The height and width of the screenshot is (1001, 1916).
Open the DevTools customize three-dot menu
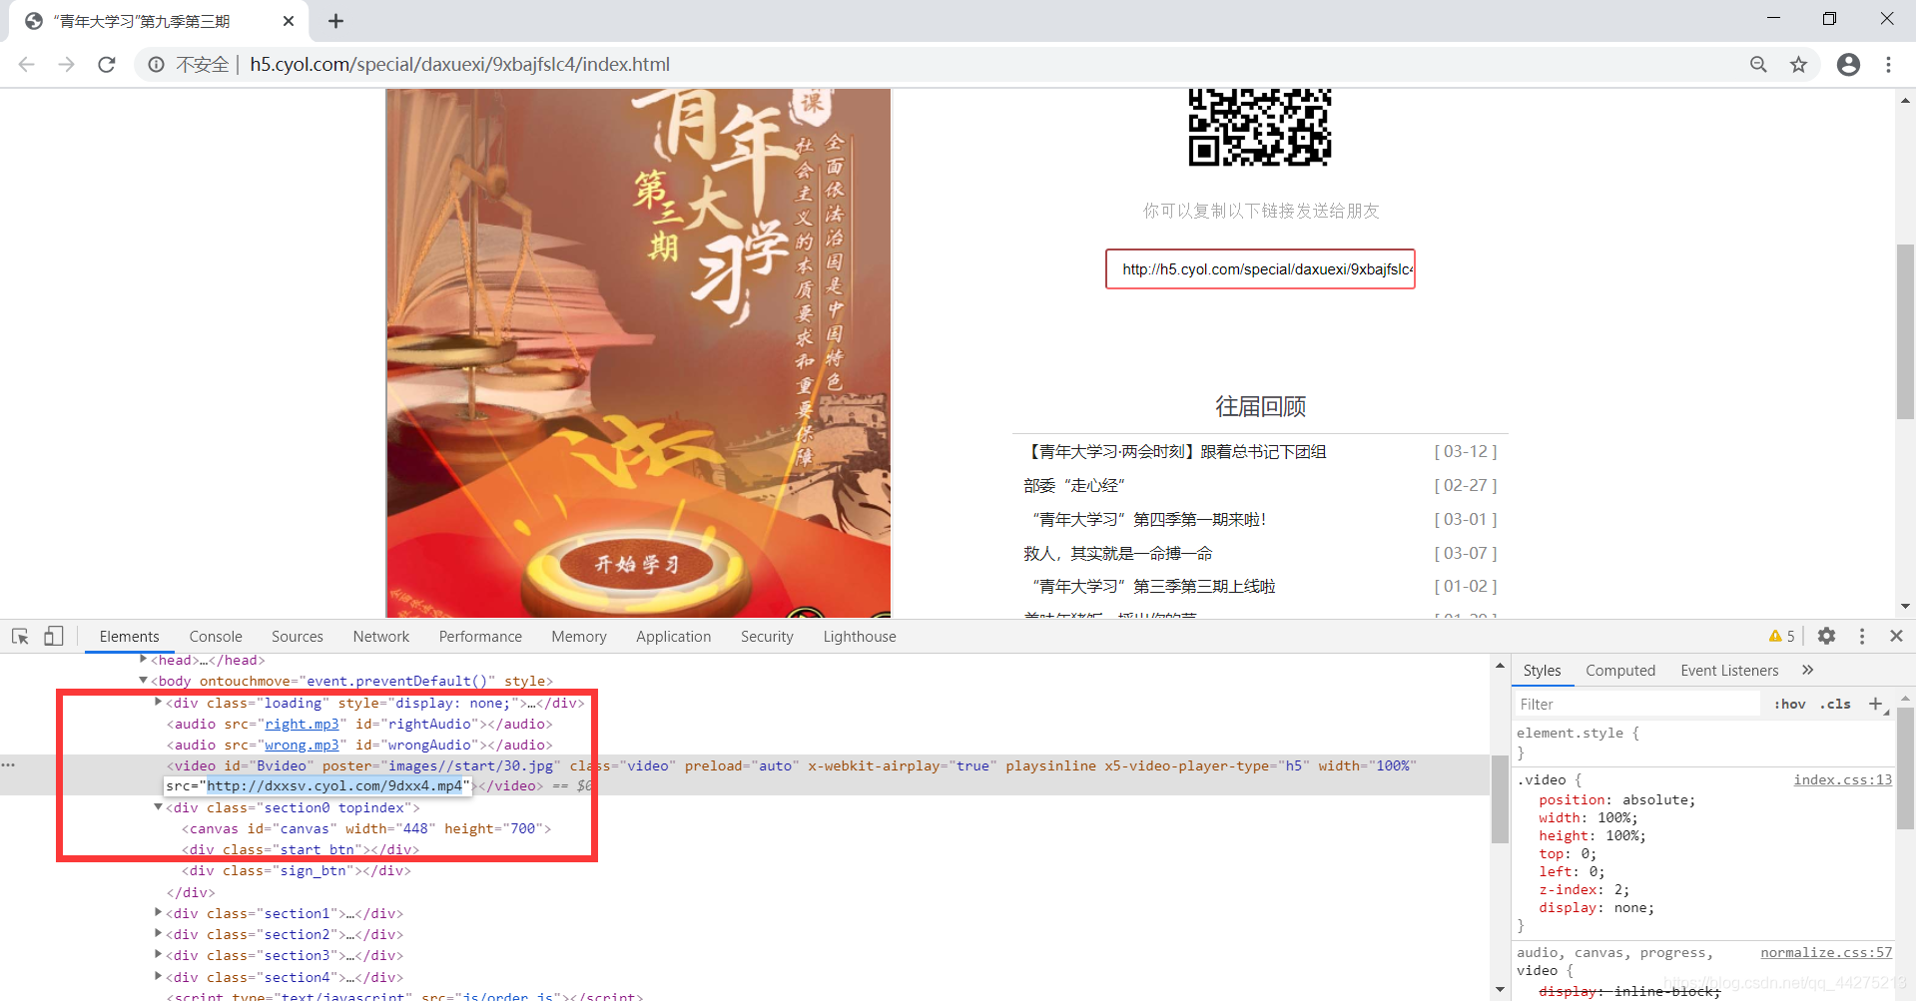(1862, 636)
